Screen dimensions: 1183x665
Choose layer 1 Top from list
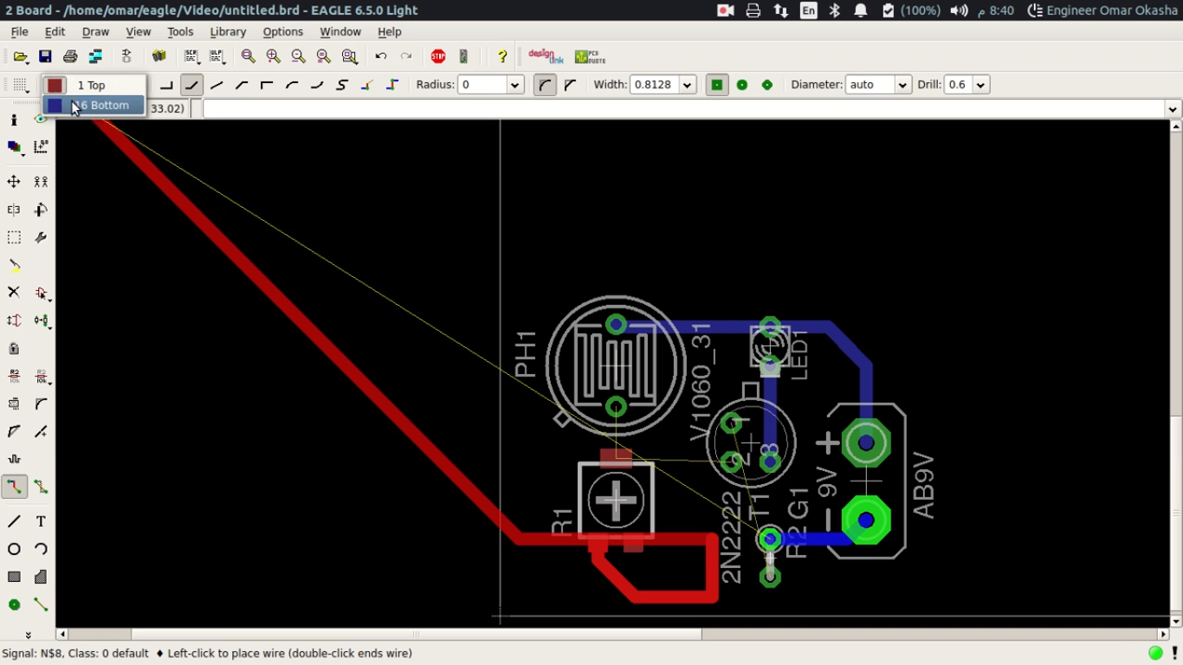point(94,85)
